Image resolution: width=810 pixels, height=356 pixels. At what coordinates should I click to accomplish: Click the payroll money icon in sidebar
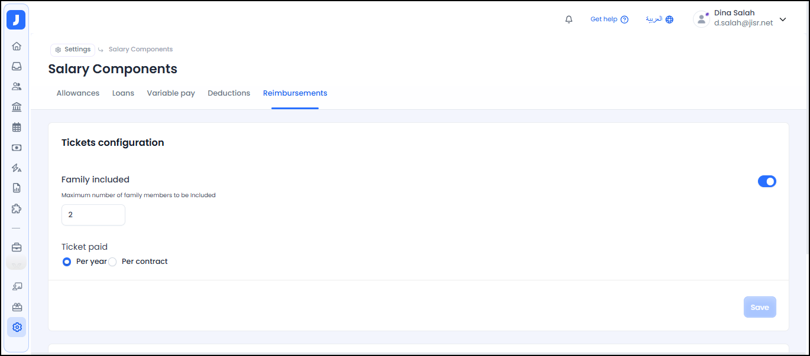tap(17, 148)
